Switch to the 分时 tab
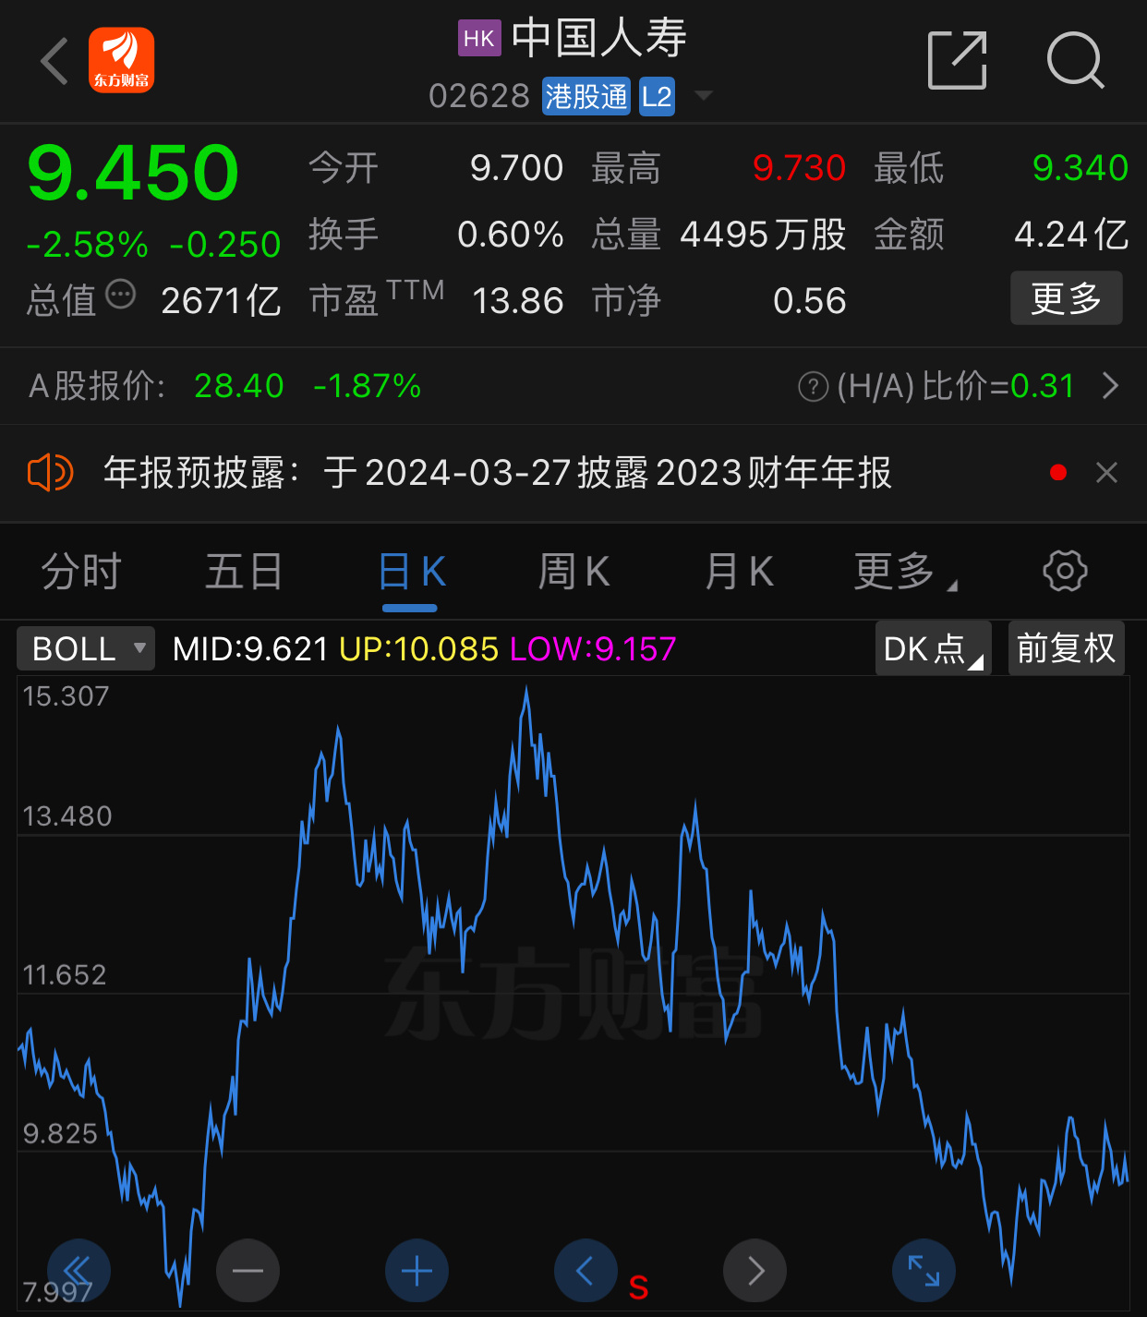The image size is (1147, 1317). pyautogui.click(x=81, y=572)
